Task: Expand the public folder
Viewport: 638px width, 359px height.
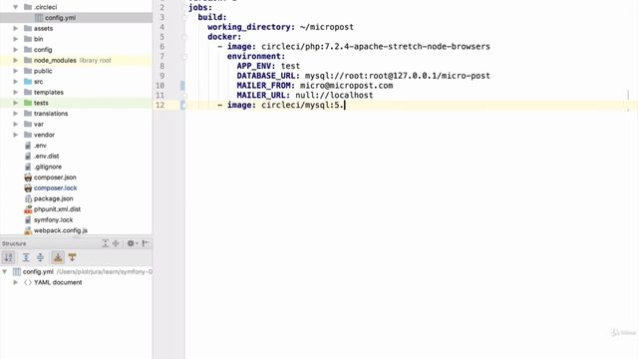Action: point(16,71)
